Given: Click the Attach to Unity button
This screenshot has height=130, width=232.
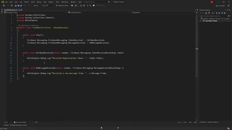Looking at the screenshot, I should click(62, 6).
